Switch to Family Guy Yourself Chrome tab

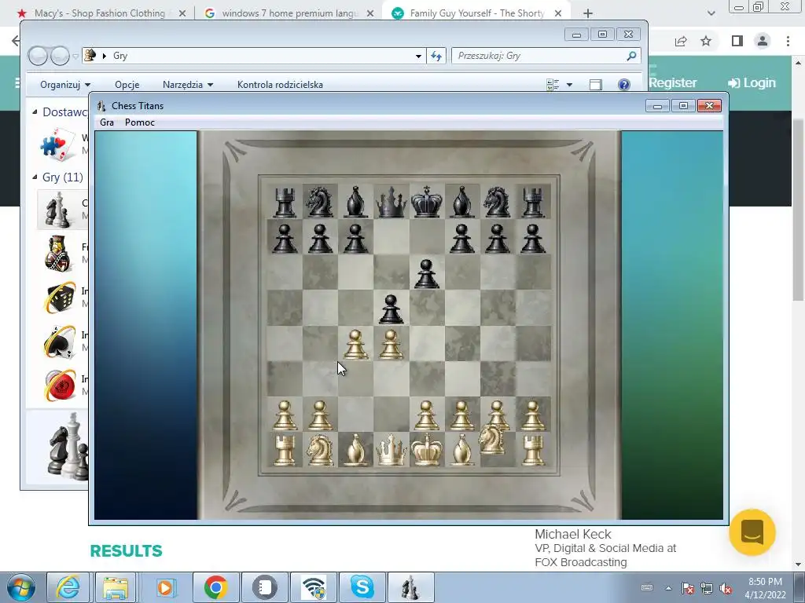[476, 13]
